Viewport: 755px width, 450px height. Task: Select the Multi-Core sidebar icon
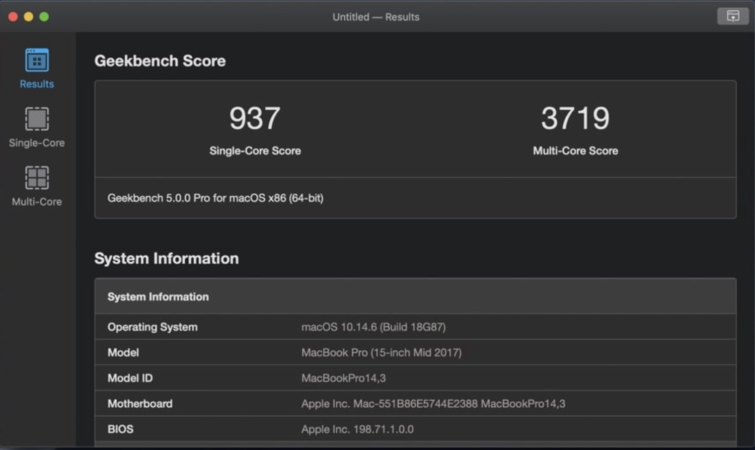(37, 178)
